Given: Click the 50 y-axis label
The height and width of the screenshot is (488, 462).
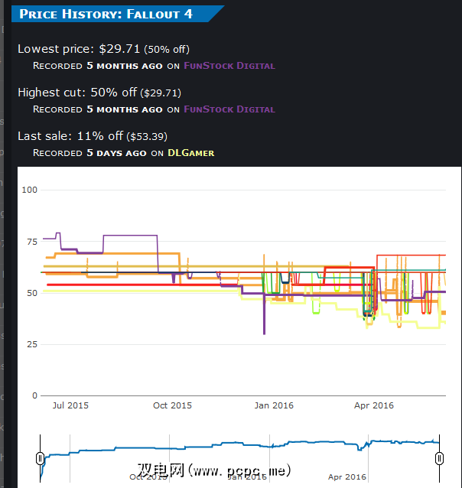Looking at the screenshot, I should [x=32, y=293].
